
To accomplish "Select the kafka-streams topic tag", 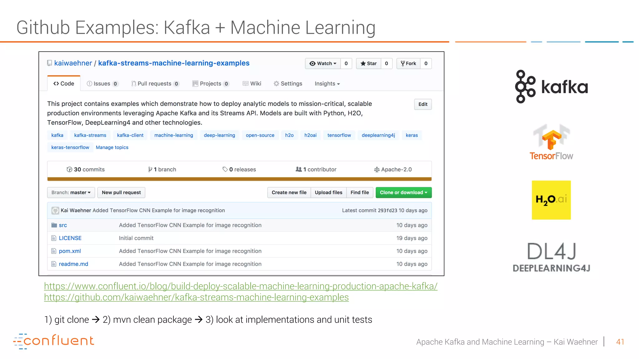I will pos(90,135).
